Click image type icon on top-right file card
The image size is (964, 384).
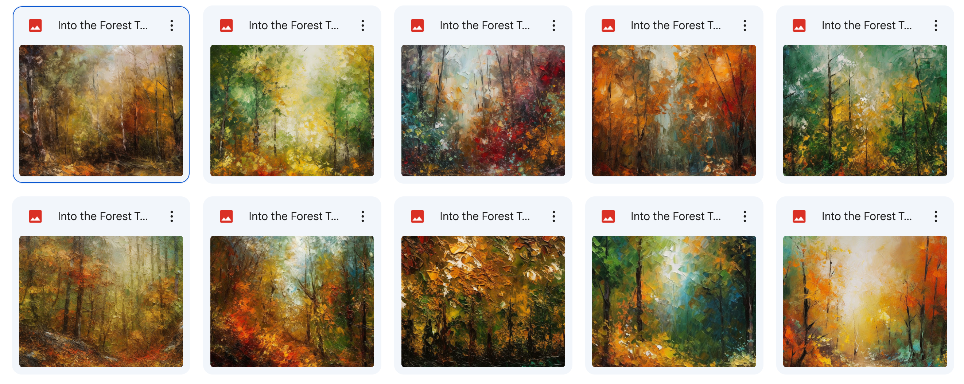(799, 26)
